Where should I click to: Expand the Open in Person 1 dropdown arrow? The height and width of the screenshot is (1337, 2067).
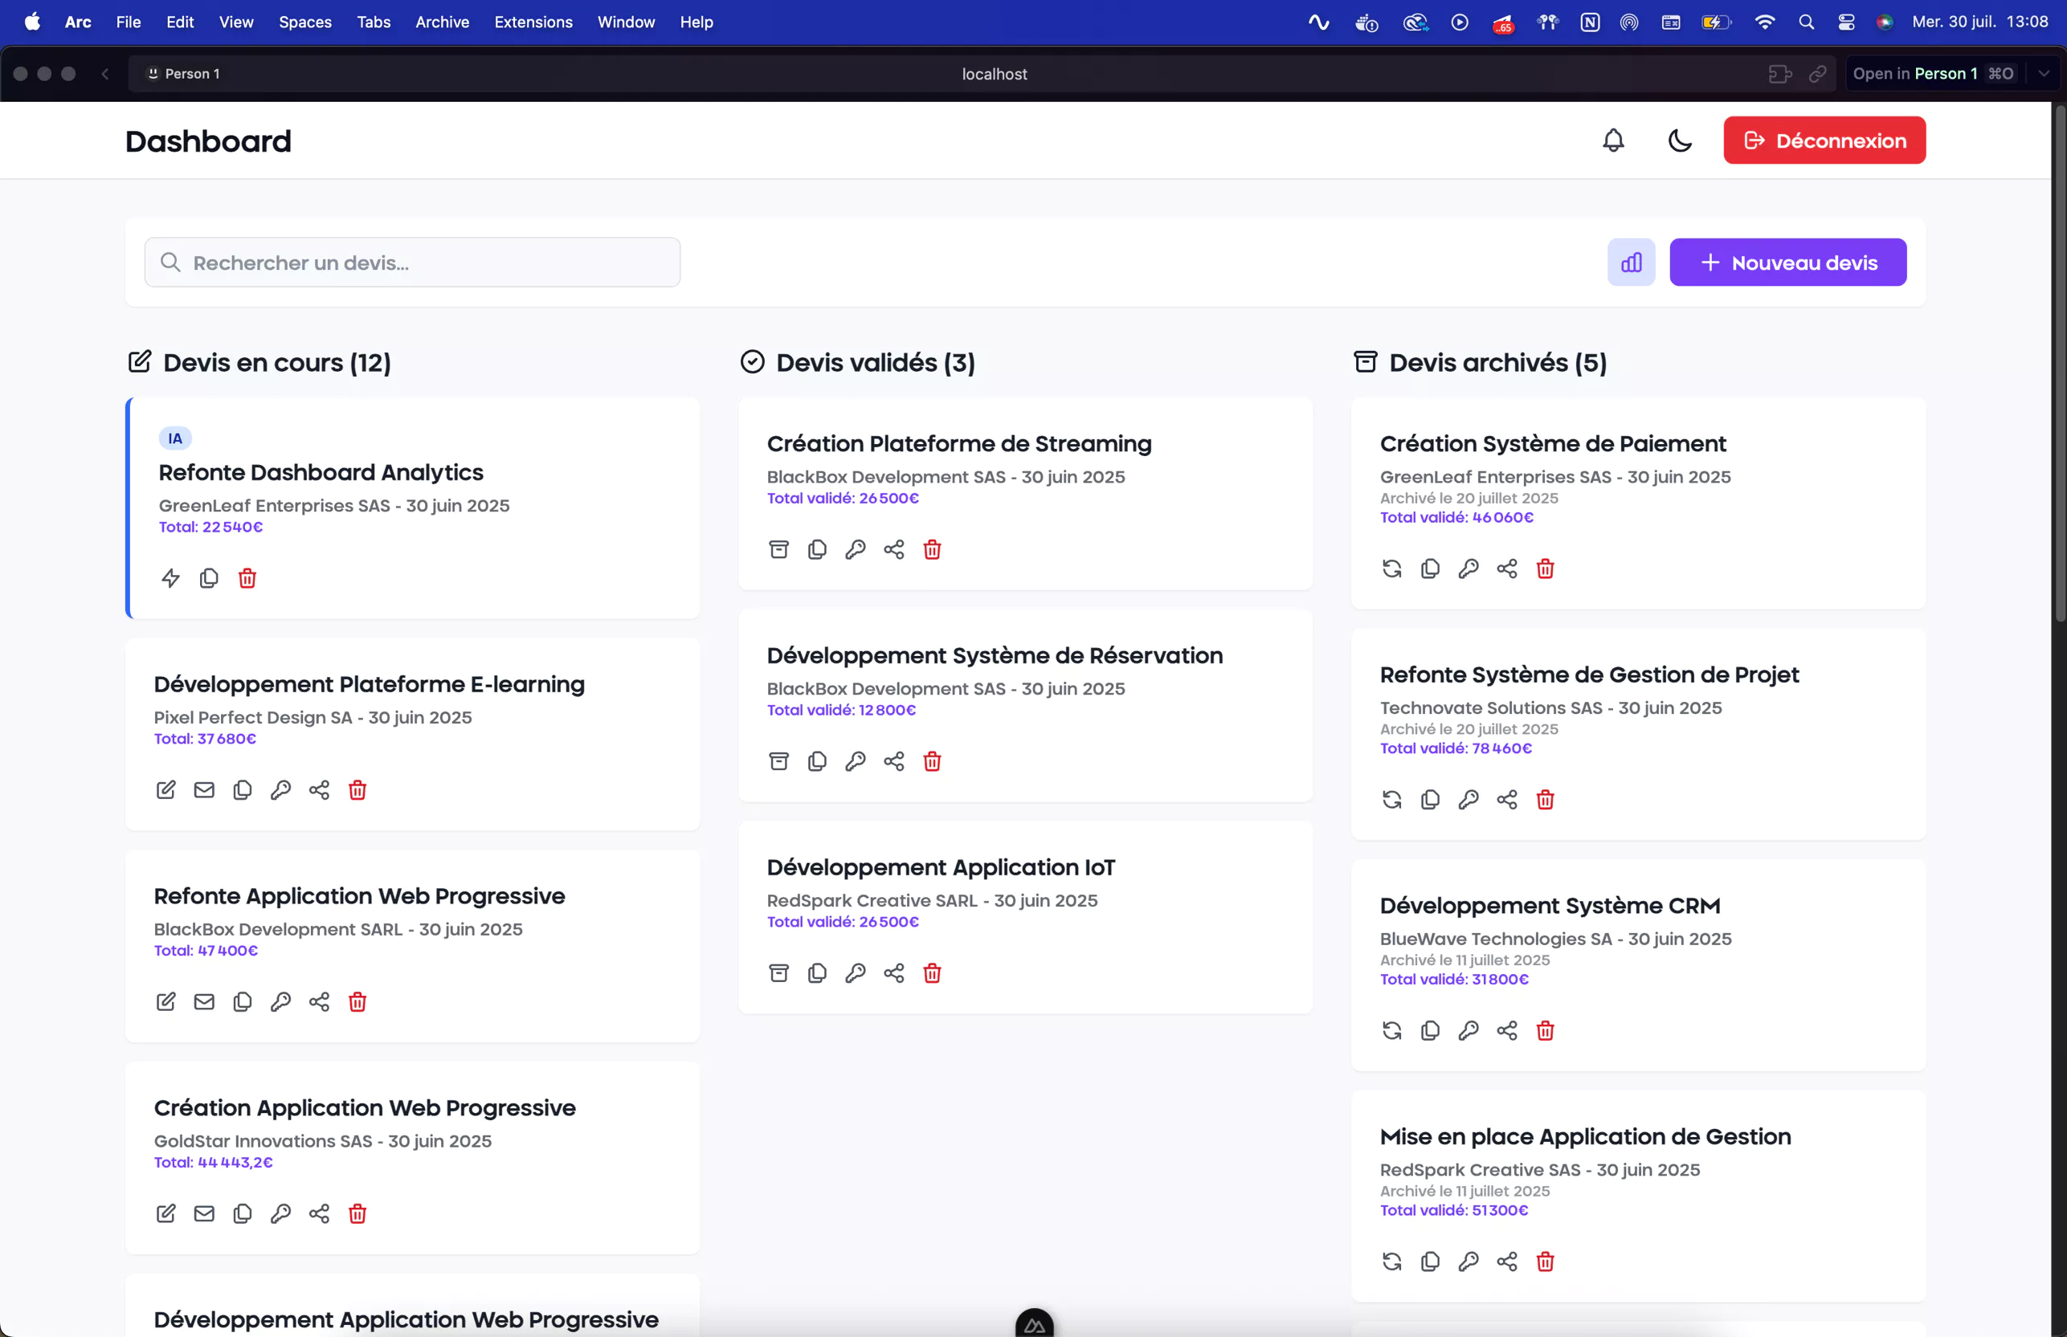[x=2044, y=74]
